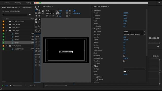The width and height of the screenshot is (162, 91).
Task: Select the Rotation tool in Titler
Action: [39, 7]
